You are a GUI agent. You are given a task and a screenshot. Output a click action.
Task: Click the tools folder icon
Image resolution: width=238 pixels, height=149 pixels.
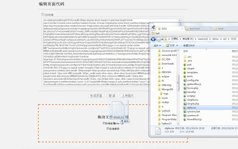click(185, 76)
